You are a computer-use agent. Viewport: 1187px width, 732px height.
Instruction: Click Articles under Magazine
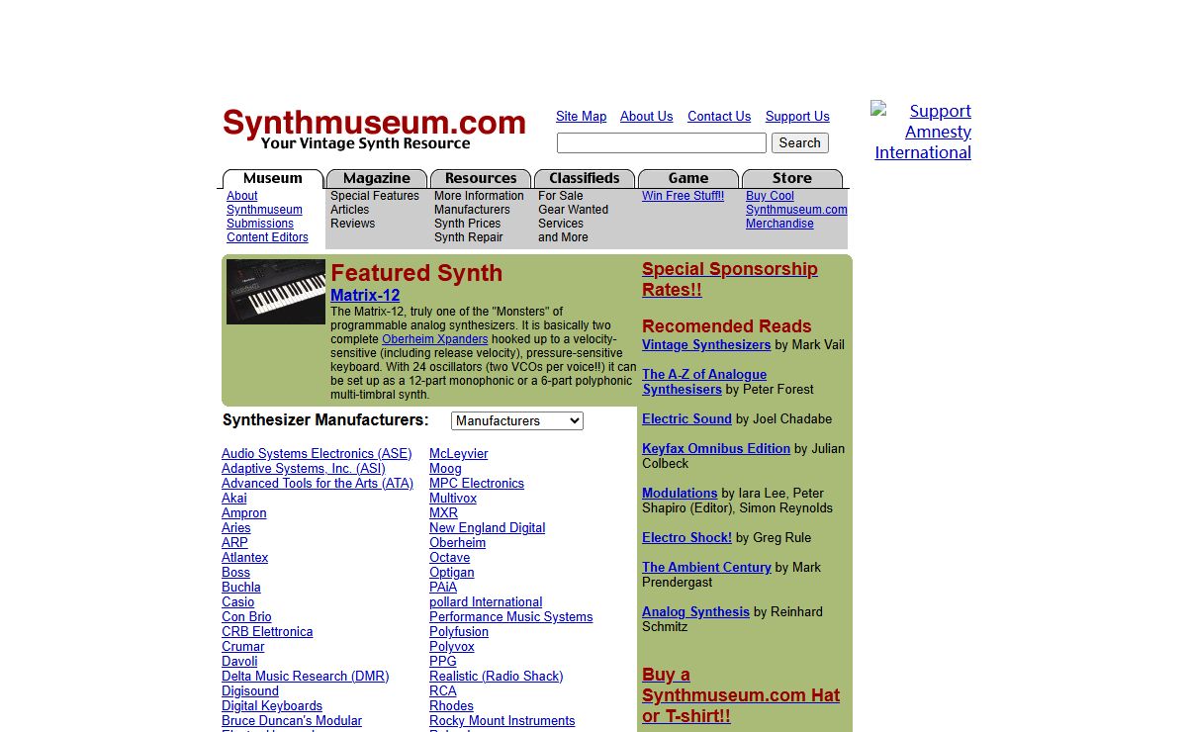click(349, 210)
